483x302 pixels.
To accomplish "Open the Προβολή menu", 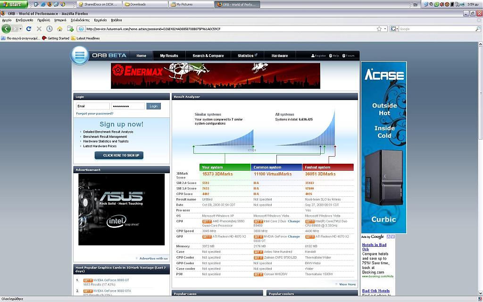I will (44, 20).
